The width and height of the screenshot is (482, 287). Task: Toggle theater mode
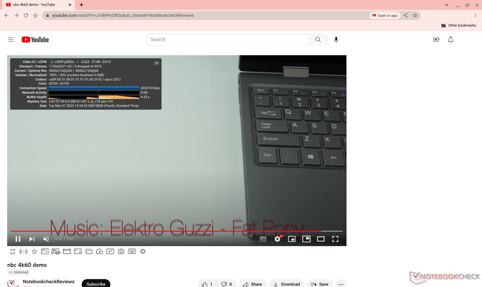click(321, 239)
